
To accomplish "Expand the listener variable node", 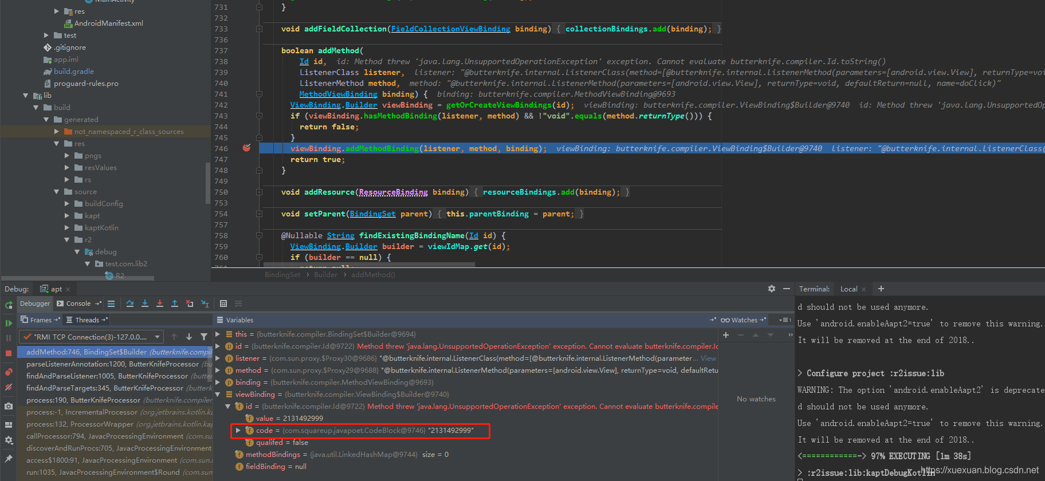I will (x=218, y=358).
